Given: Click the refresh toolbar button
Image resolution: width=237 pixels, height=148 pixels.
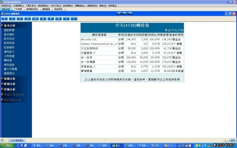Looking at the screenshot, I should [x=28, y=18].
